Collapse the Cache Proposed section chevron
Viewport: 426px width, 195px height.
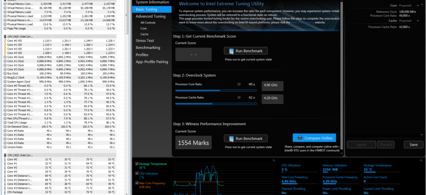[x=418, y=21]
